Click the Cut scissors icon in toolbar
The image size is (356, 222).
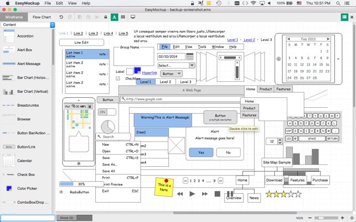[97, 17]
